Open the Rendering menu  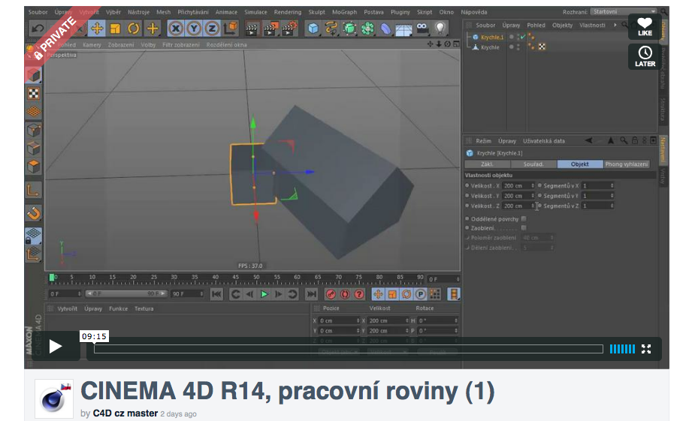(288, 12)
